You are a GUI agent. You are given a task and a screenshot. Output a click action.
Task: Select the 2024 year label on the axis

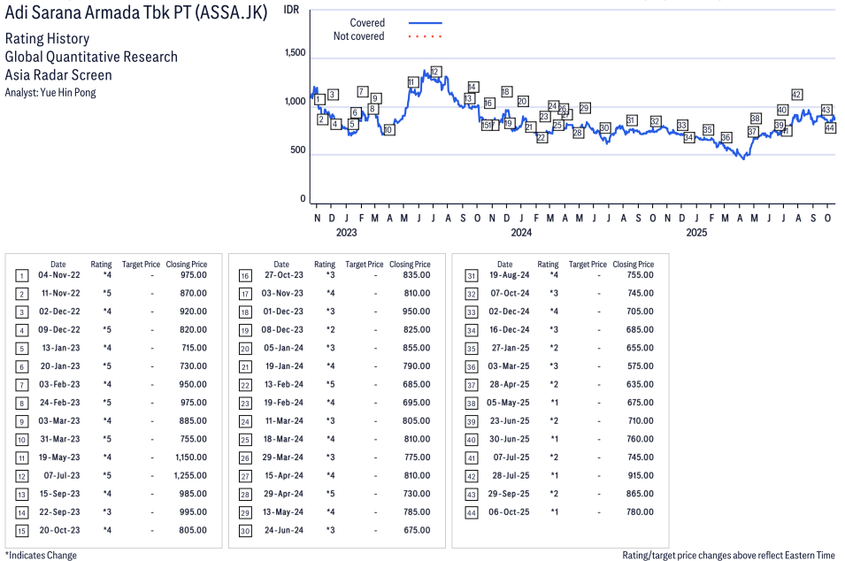coord(520,233)
